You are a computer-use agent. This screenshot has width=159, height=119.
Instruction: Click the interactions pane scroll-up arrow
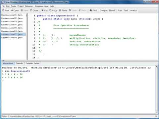click(x=156, y=67)
